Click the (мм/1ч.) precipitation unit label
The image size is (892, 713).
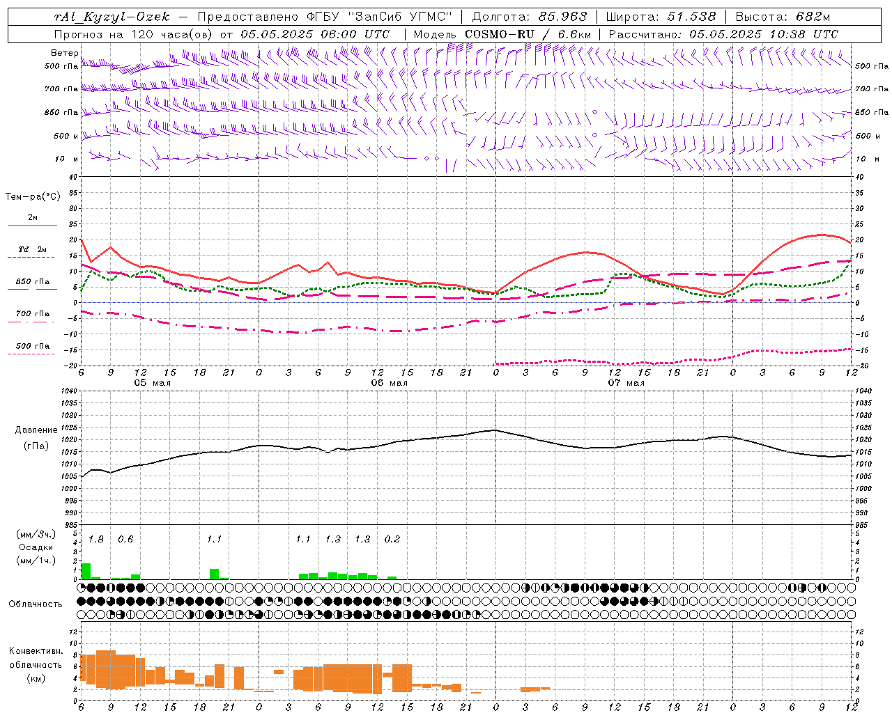pyautogui.click(x=36, y=560)
